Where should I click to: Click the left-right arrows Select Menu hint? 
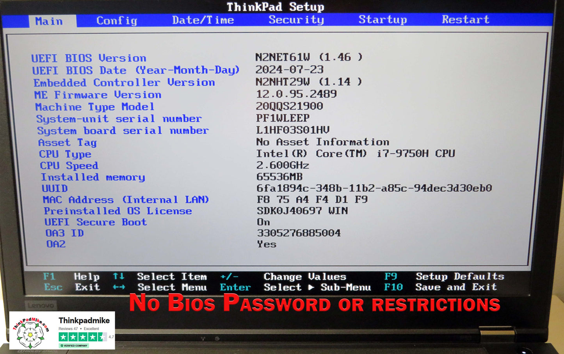160,287
